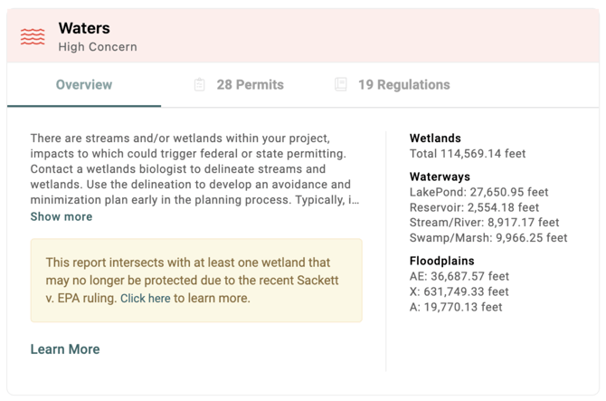
Task: Click the red Waters wave icon
Action: [33, 37]
